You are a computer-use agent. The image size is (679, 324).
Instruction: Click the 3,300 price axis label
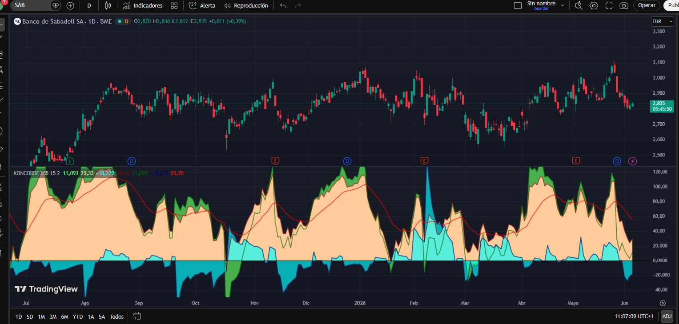coord(658,32)
